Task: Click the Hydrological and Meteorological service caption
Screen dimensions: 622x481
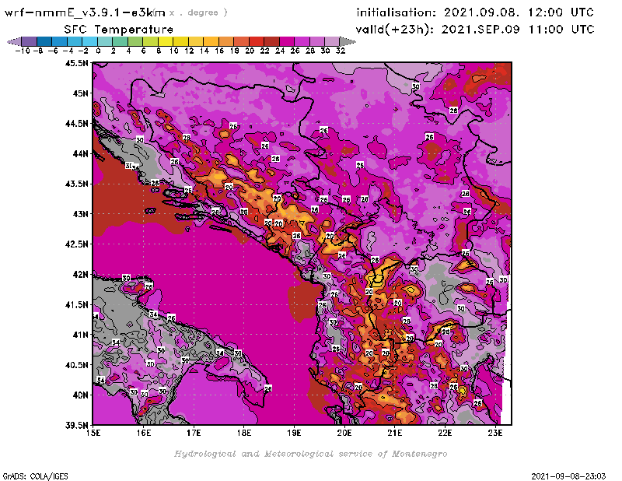Action: click(x=310, y=454)
